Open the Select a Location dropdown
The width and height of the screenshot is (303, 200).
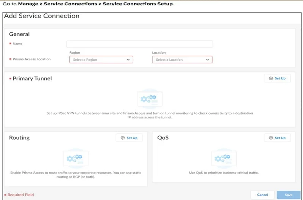pos(182,60)
